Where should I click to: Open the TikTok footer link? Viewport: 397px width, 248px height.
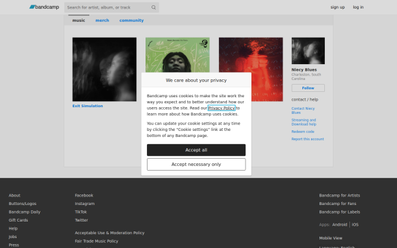click(x=81, y=212)
